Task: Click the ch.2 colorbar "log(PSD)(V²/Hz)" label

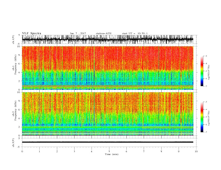Action: (x=209, y=118)
